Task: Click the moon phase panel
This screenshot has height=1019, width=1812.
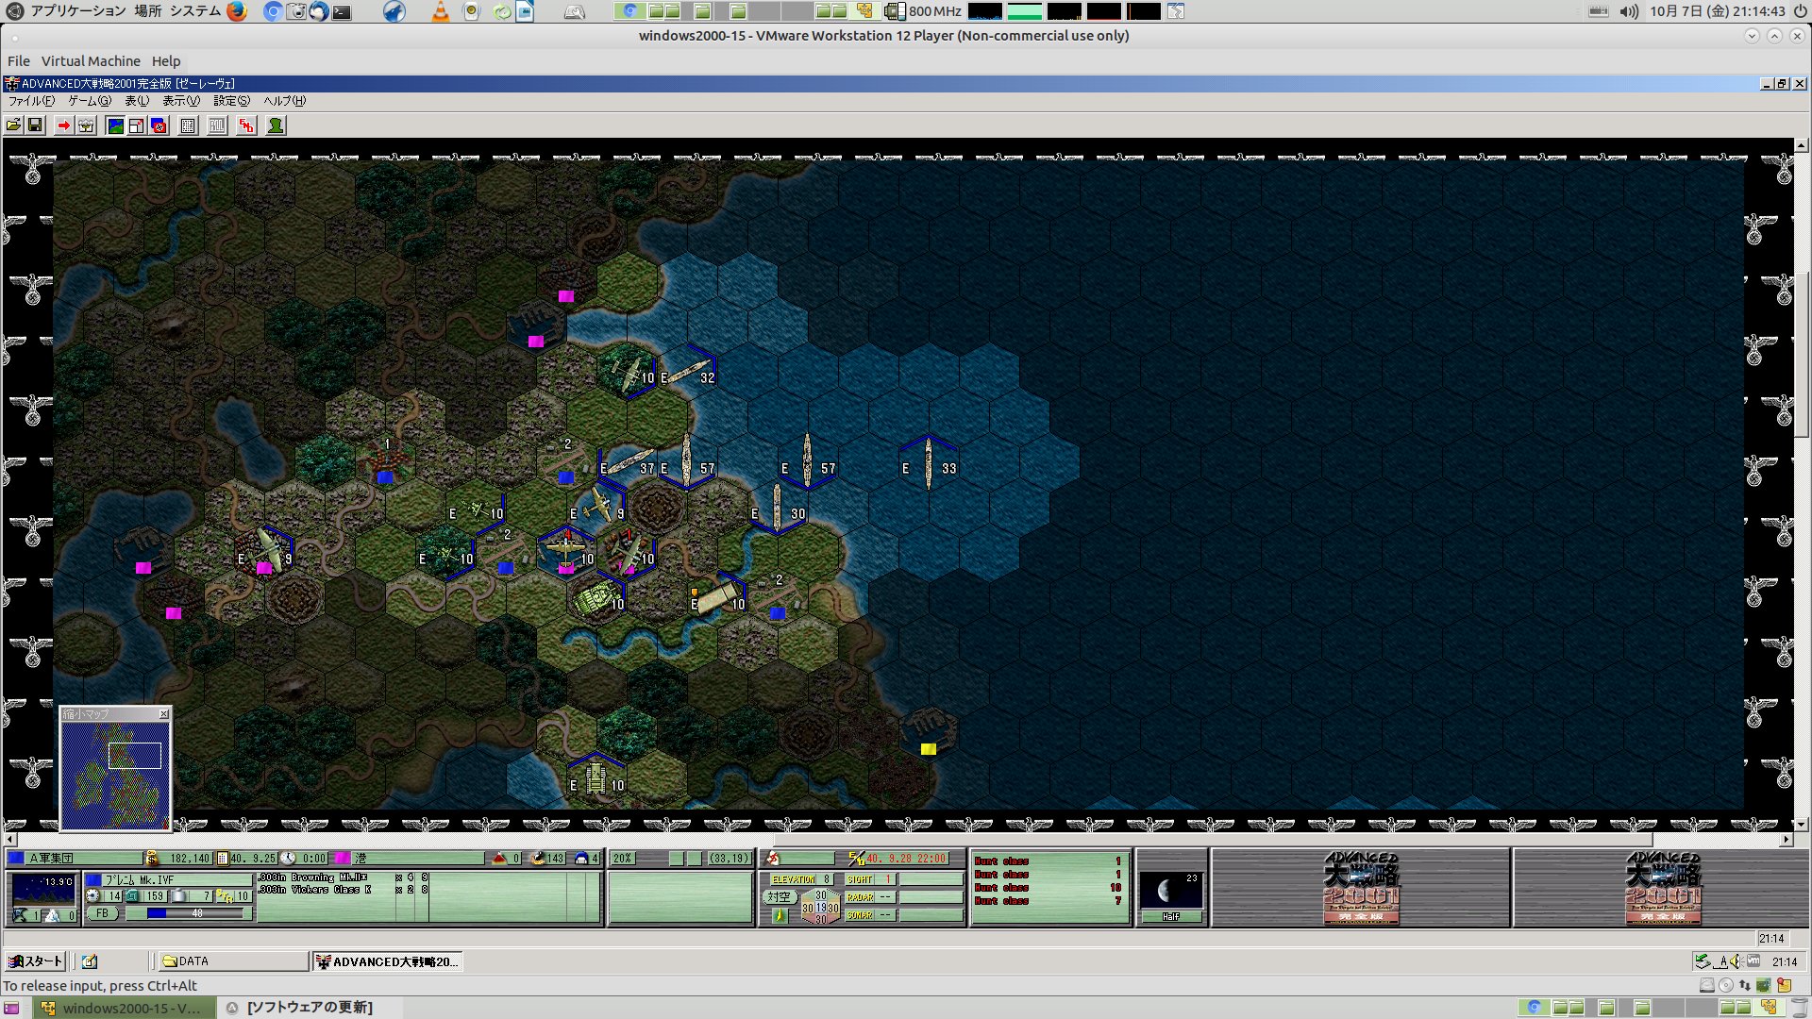Action: [x=1171, y=889]
